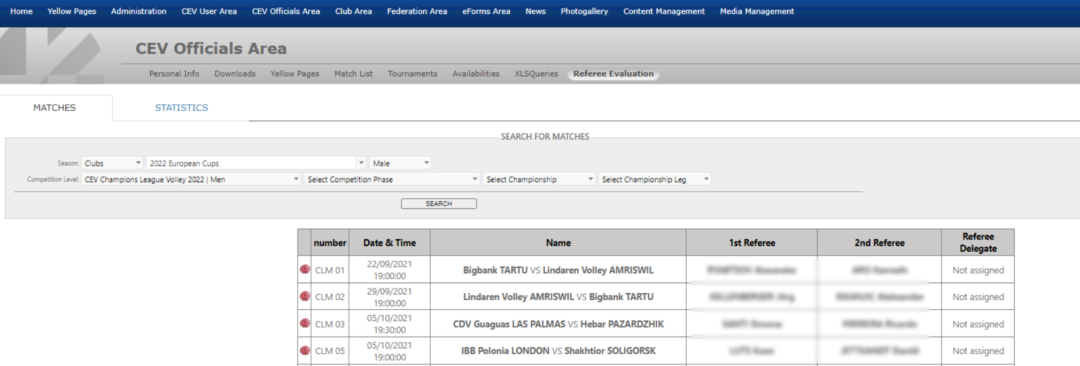Click IBB Polonia LONDON VS Shakhtior SOLIGORSK
Viewport: 1080px width, 366px height.
pyautogui.click(x=558, y=351)
